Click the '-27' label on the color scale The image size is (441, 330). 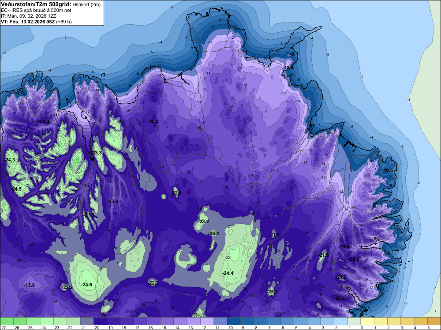[3, 327]
